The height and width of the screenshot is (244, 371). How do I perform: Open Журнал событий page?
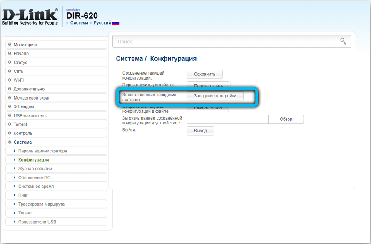56,169
